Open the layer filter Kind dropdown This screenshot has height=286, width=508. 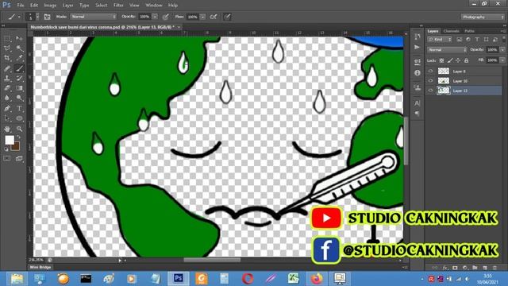pyautogui.click(x=440, y=40)
